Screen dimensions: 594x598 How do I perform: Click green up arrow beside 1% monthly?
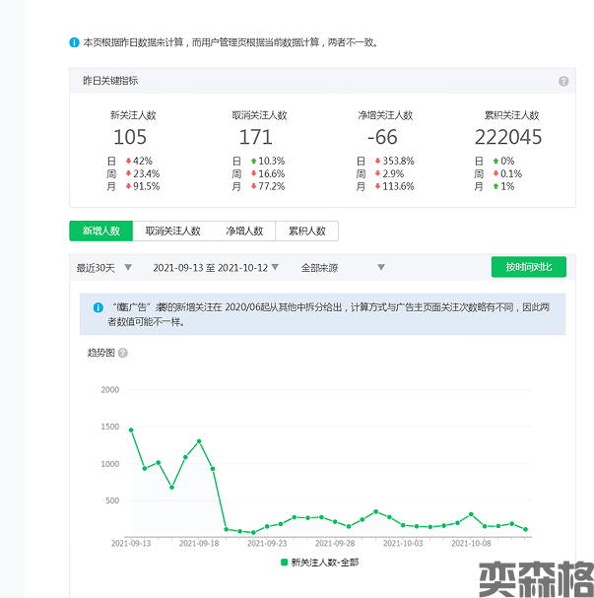(x=495, y=186)
